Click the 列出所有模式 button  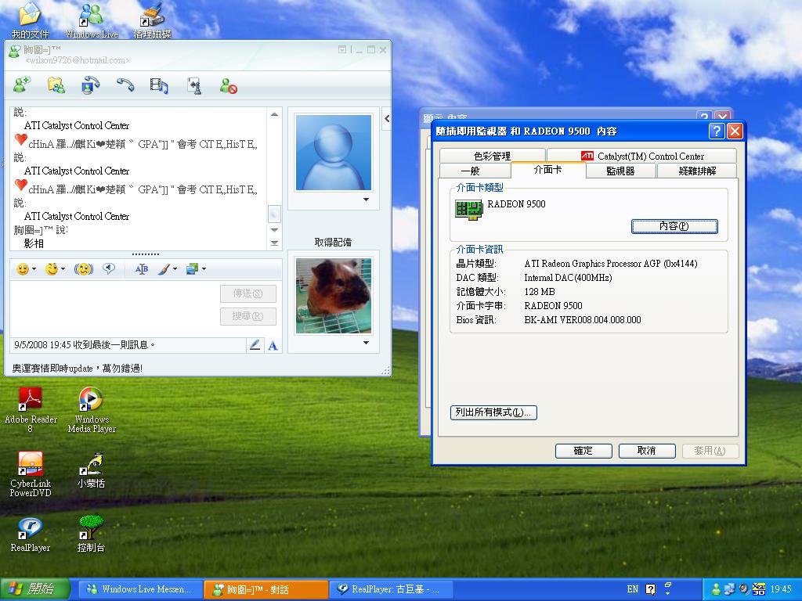(493, 412)
